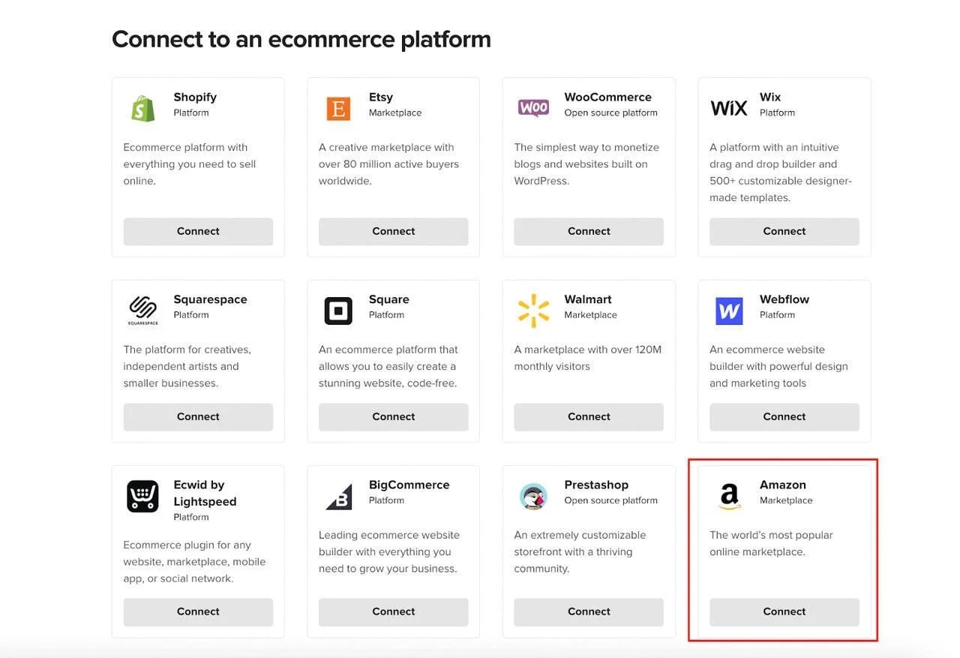Click the Square logo icon
The height and width of the screenshot is (658, 960).
tap(338, 311)
